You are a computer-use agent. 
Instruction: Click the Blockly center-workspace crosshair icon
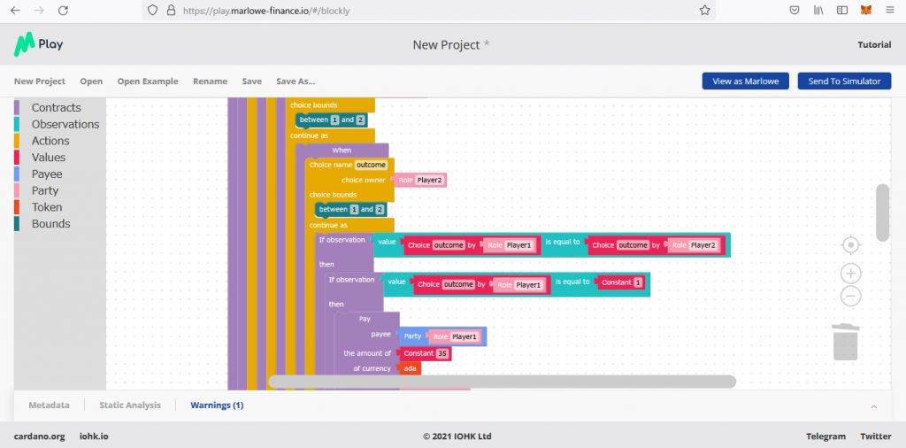point(850,244)
